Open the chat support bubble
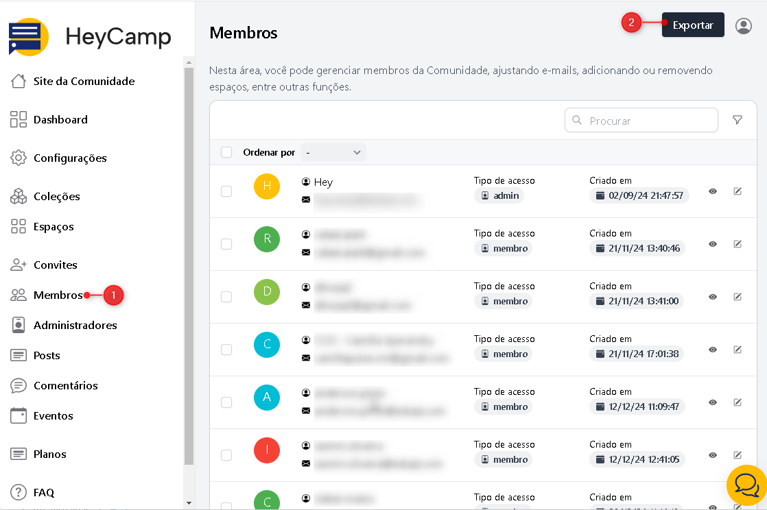Image resolution: width=767 pixels, height=510 pixels. [x=746, y=485]
